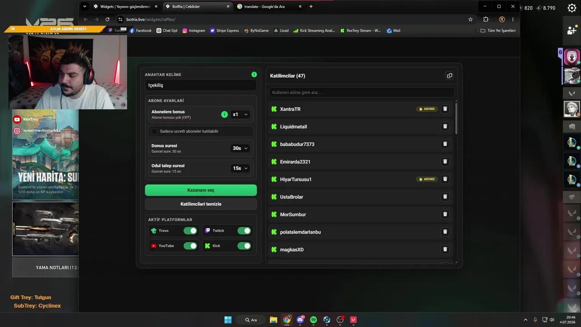Open Odul talep suresi 15s dropdown
The height and width of the screenshot is (327, 581).
click(x=240, y=168)
